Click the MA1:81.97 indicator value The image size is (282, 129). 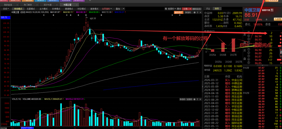pos(55,12)
